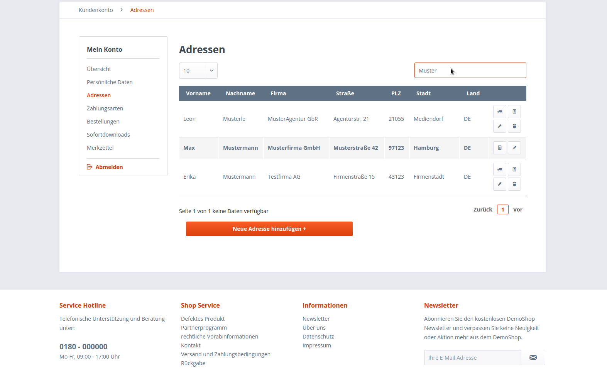Open Sofortdownloads in account menu
Image resolution: width=607 pixels, height=369 pixels.
[108, 135]
